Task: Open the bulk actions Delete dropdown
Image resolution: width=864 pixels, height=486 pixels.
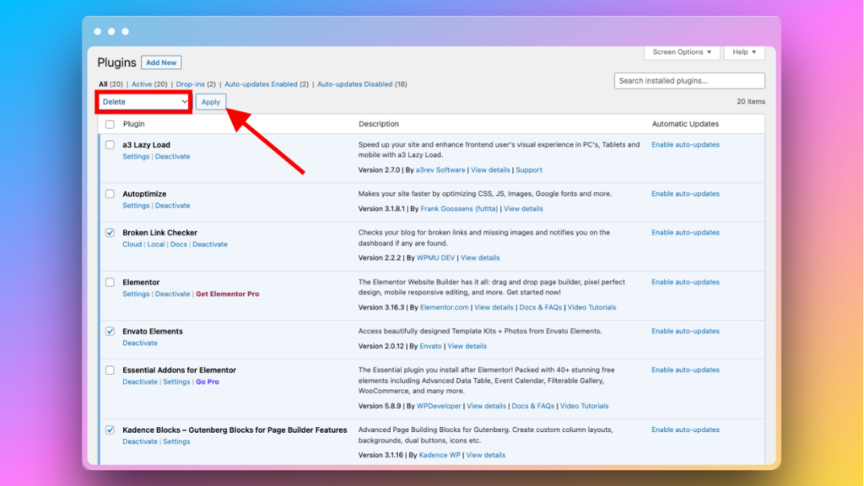Action: tap(144, 101)
